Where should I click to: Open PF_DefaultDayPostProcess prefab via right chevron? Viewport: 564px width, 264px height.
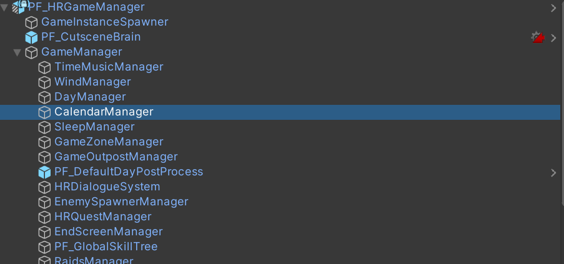[553, 172]
